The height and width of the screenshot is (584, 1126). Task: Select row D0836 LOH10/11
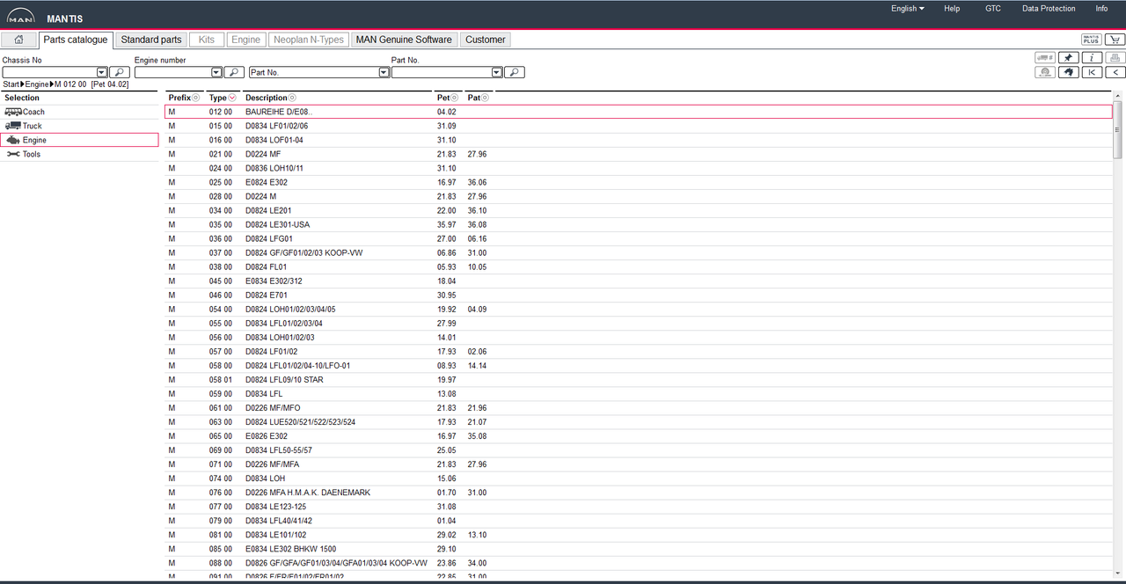[x=639, y=168]
